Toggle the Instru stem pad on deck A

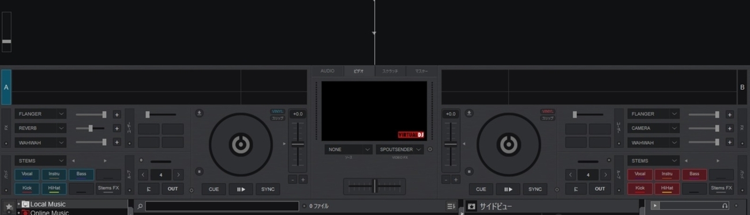(54, 174)
